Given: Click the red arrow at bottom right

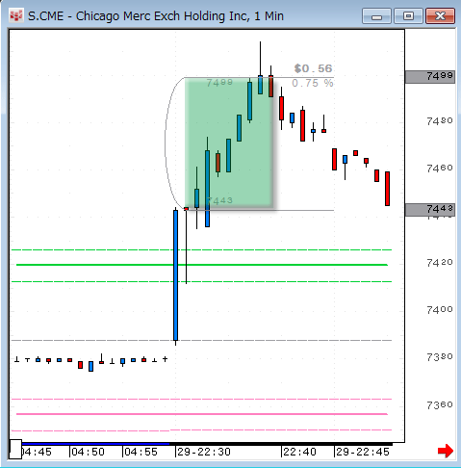Looking at the screenshot, I should click(x=446, y=451).
